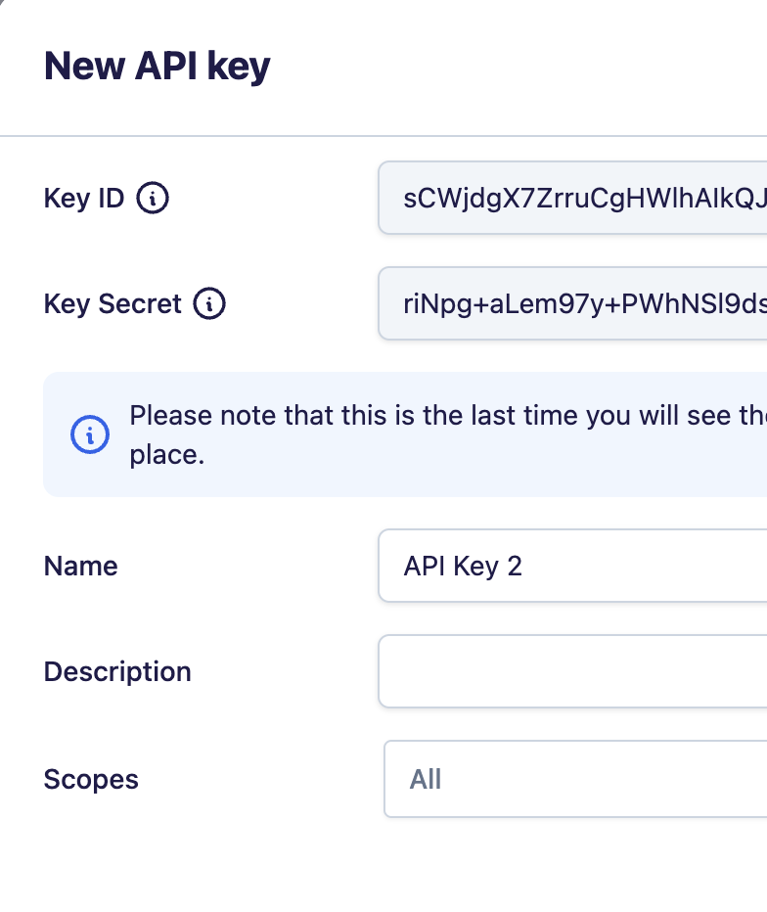Screen dimensions: 767x912
Task: Click the 'API Key 2' text in Name
Action: [x=463, y=567]
